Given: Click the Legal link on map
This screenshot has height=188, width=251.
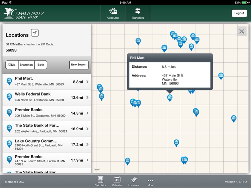Looking at the screenshot, I should [x=96, y=169].
